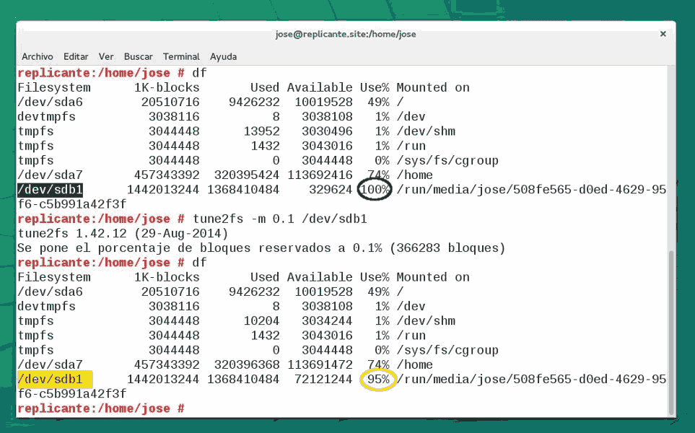Click the last 'f6-c5b991a42f3f' line

(x=72, y=394)
